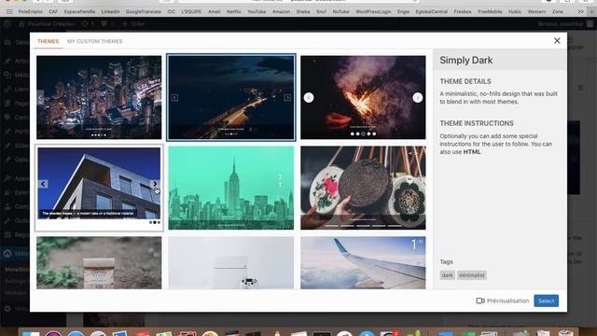Open the Engie bookmark
597x336 pixels.
tap(403, 11)
